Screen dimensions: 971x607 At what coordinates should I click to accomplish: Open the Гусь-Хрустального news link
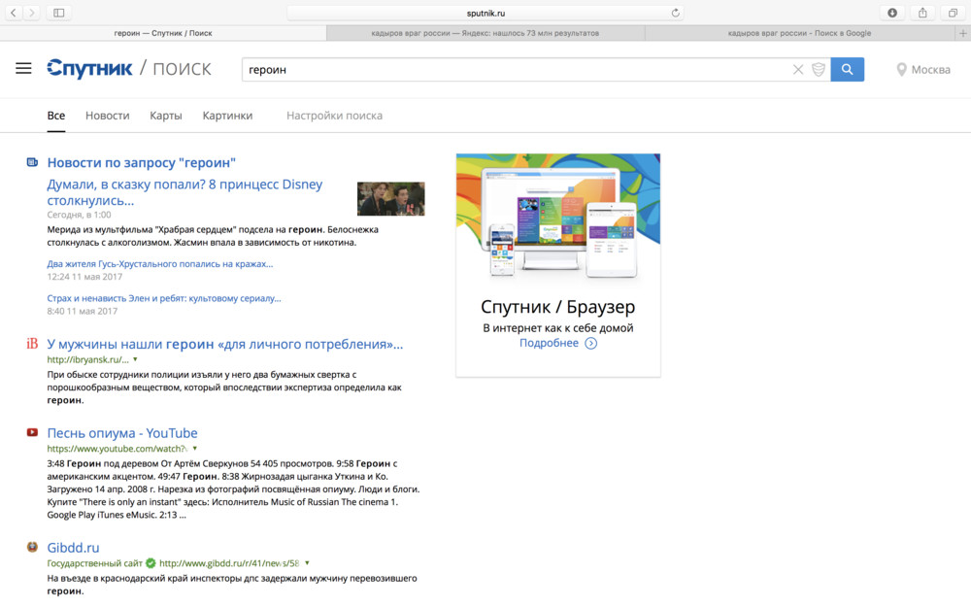point(160,264)
